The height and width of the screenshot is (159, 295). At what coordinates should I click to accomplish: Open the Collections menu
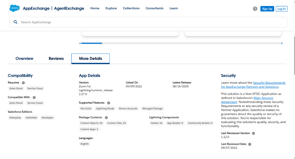131,8
